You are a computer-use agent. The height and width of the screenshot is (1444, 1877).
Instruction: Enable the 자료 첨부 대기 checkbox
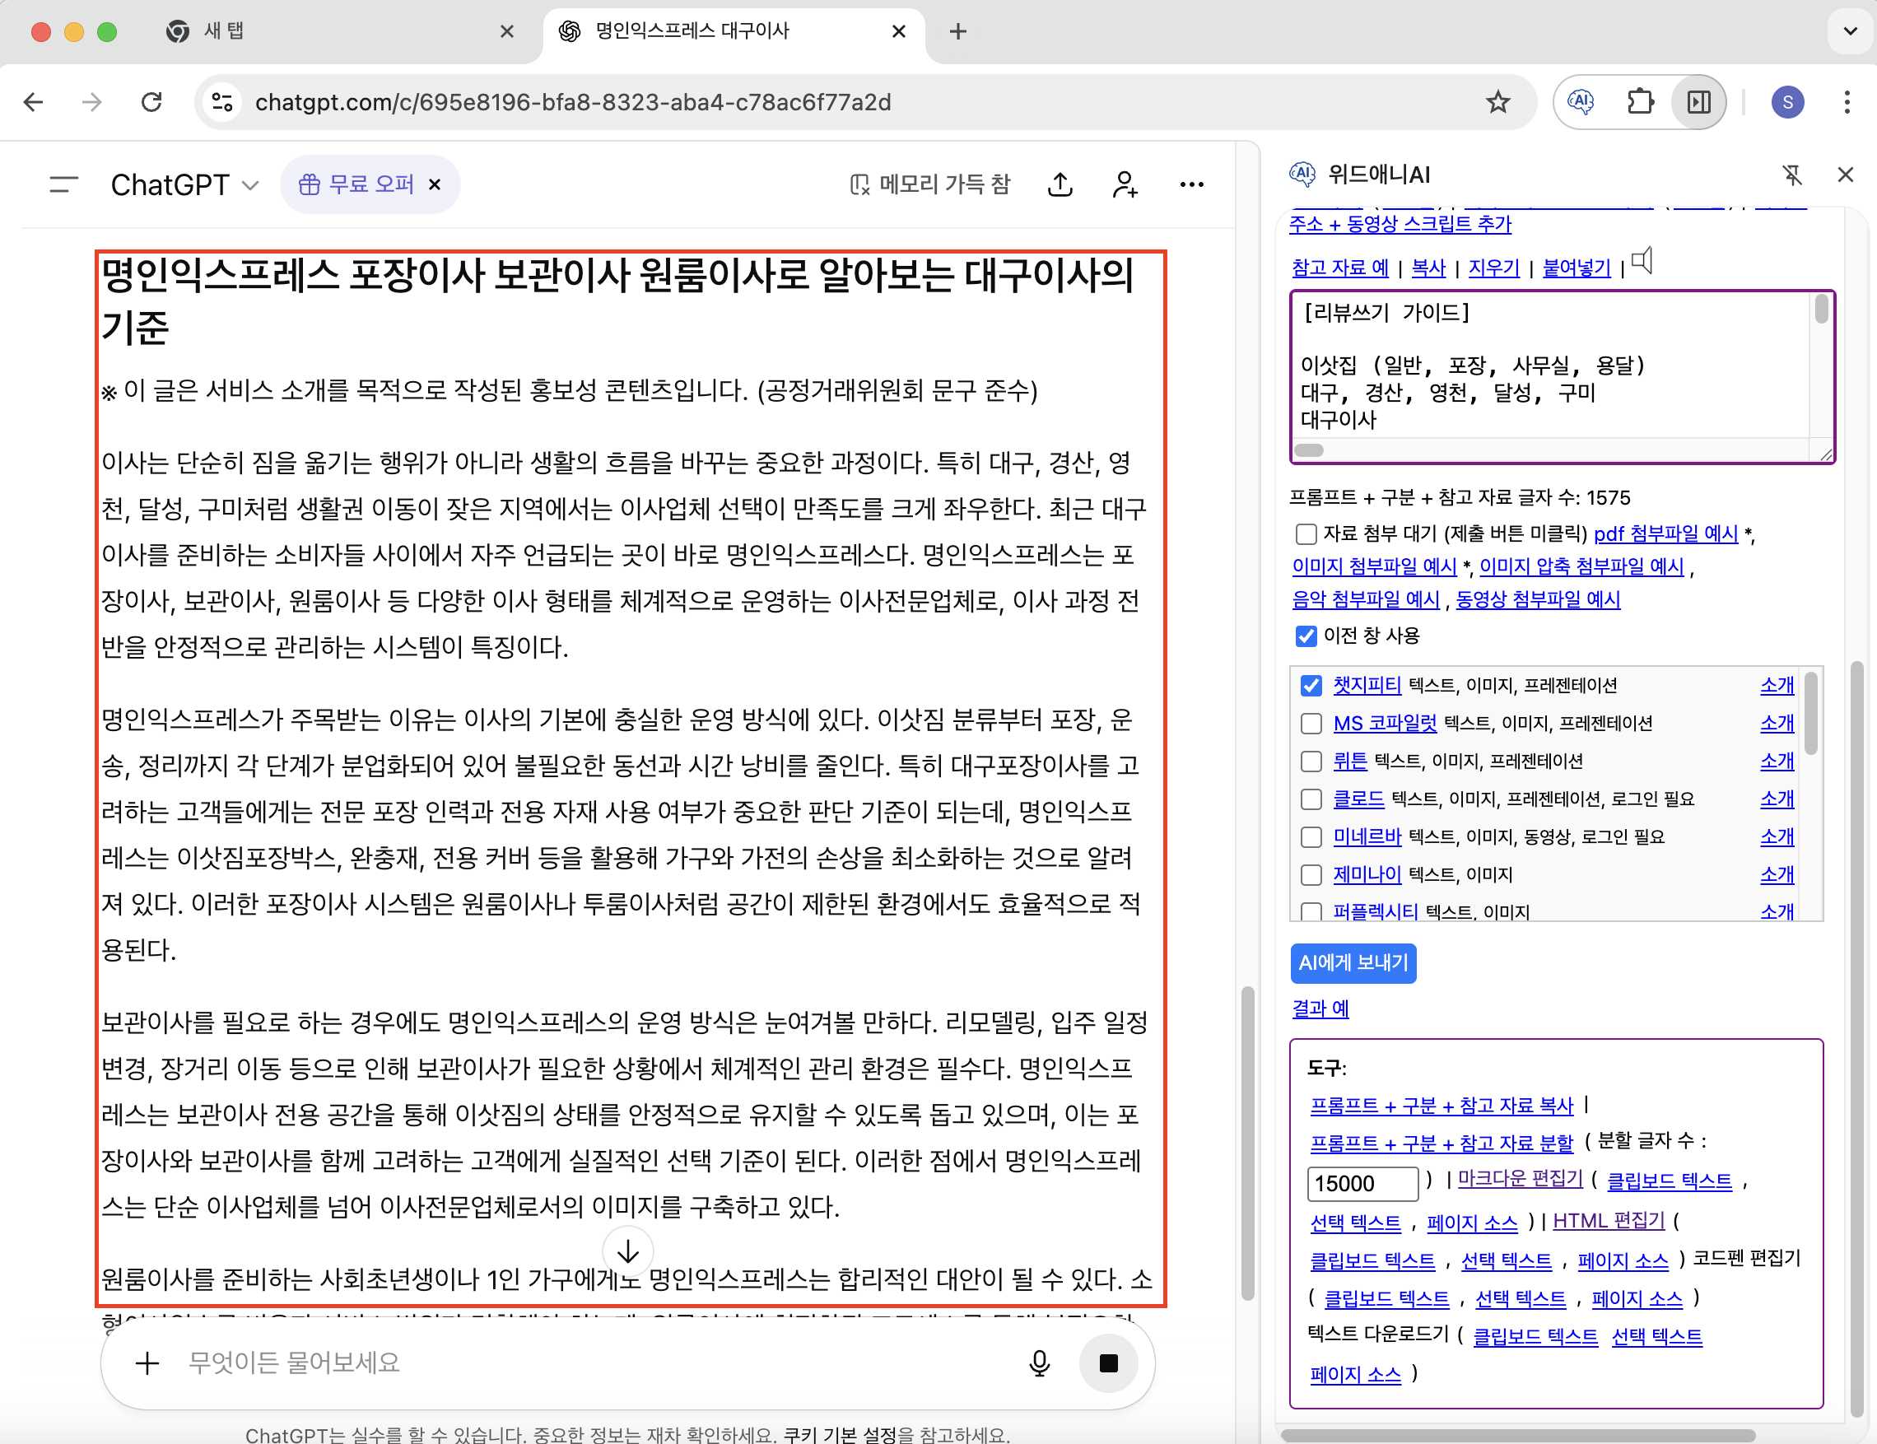coord(1306,534)
